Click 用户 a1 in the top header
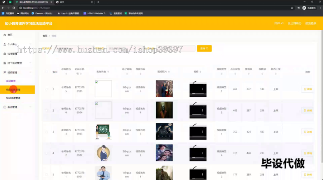Screen dimensions: 323x180 [x=279, y=23]
